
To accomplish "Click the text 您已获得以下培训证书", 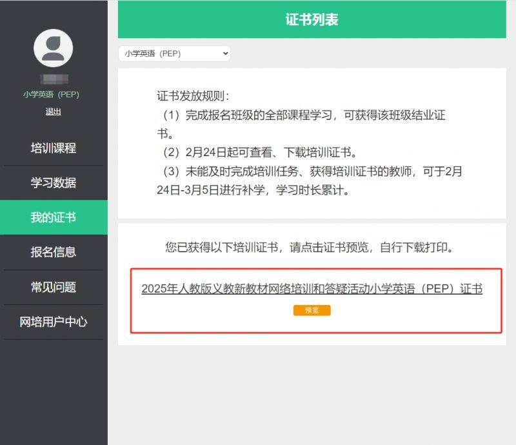I will click(x=222, y=247).
